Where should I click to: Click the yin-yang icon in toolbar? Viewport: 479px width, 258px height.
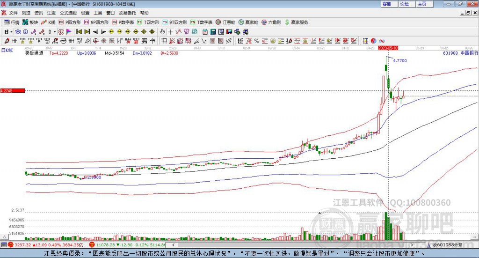click(373, 41)
